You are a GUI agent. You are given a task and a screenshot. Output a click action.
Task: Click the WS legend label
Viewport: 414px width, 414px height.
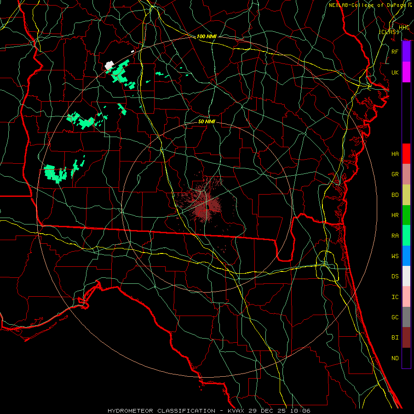[395, 256]
